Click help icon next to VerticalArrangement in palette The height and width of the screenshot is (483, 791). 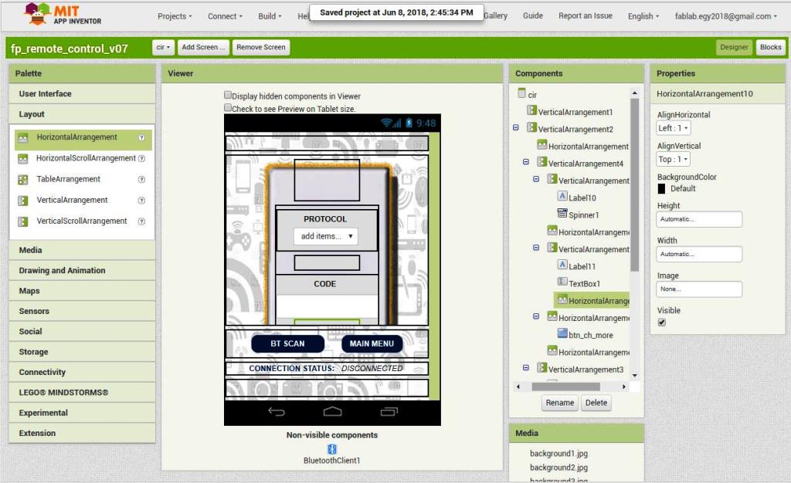click(x=142, y=201)
